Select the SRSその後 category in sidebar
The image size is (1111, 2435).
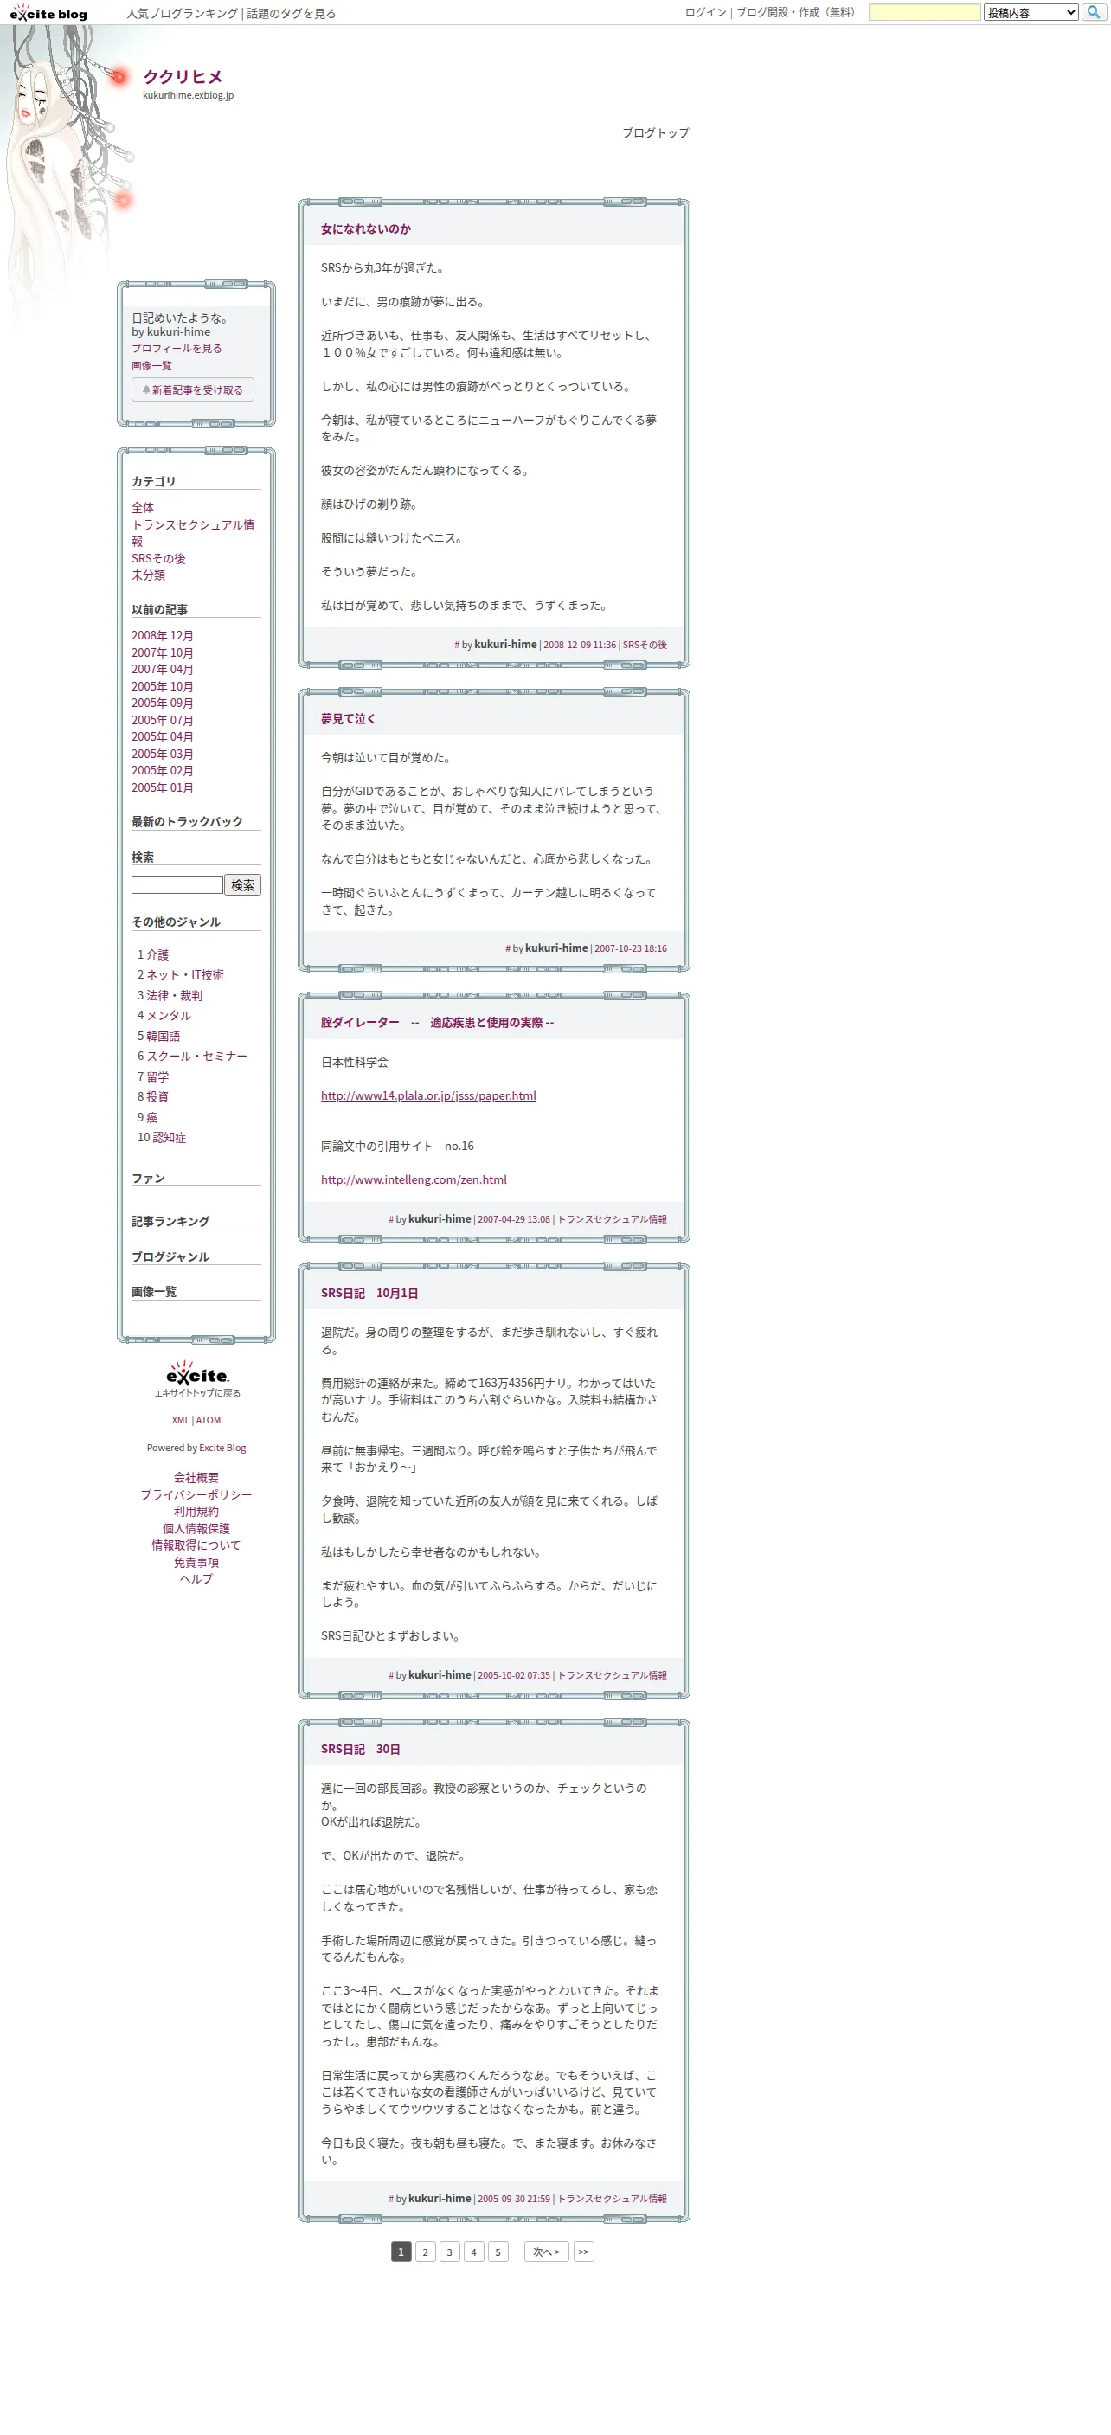[157, 559]
